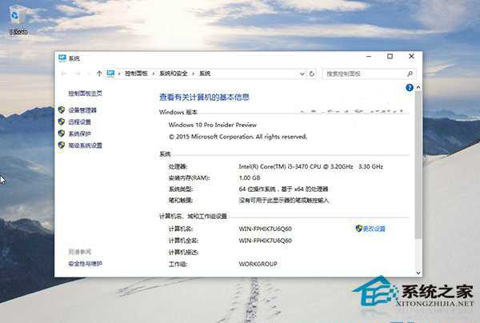Open the Recycle Bin desktop icon
The image size is (480, 323).
pos(18,20)
